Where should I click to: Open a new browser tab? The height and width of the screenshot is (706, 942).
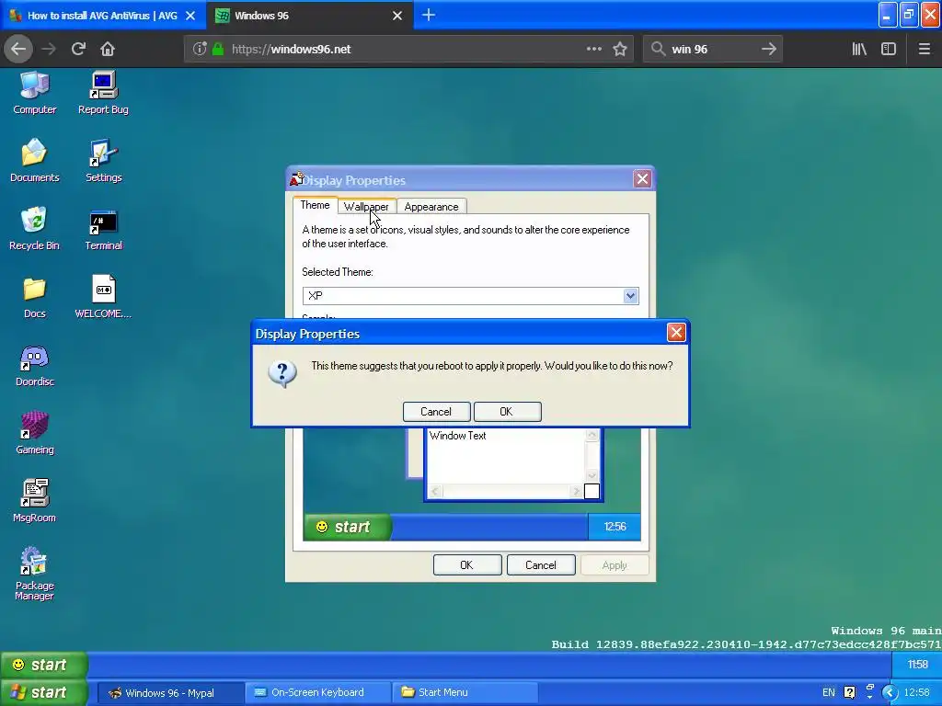[x=429, y=15]
